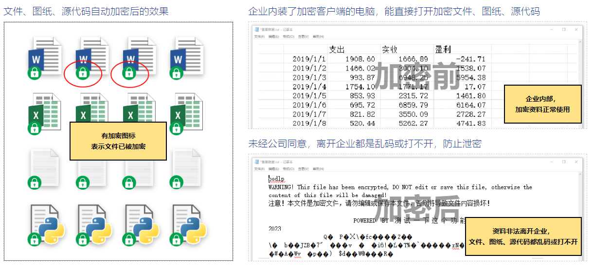Image resolution: width=593 pixels, height=271 pixels.
Task: Click the 2023 text in encrypted Notepad
Action: 275,228
